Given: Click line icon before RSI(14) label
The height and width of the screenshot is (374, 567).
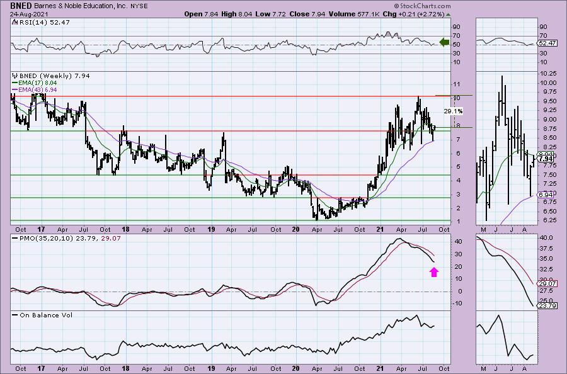Looking at the screenshot, I should pyautogui.click(x=14, y=22).
